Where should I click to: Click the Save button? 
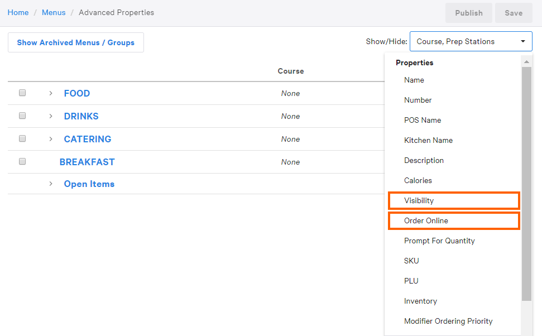(514, 13)
